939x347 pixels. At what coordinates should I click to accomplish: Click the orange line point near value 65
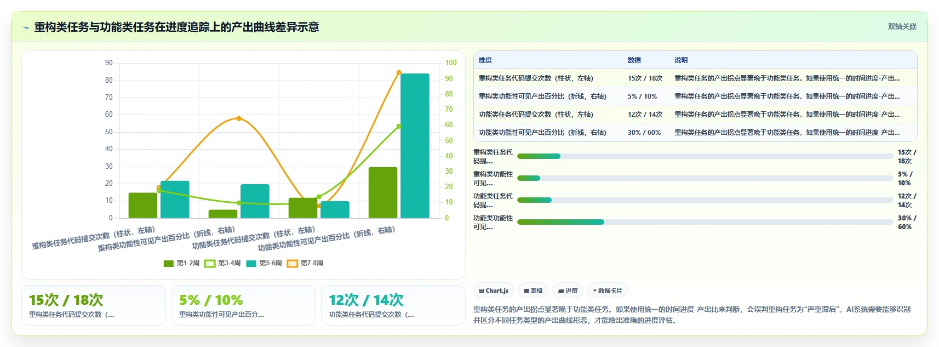click(x=239, y=118)
